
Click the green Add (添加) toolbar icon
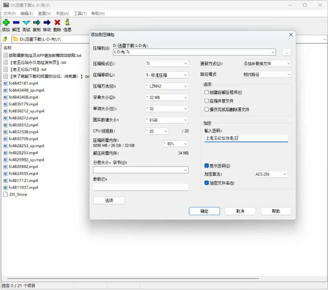tap(6, 23)
